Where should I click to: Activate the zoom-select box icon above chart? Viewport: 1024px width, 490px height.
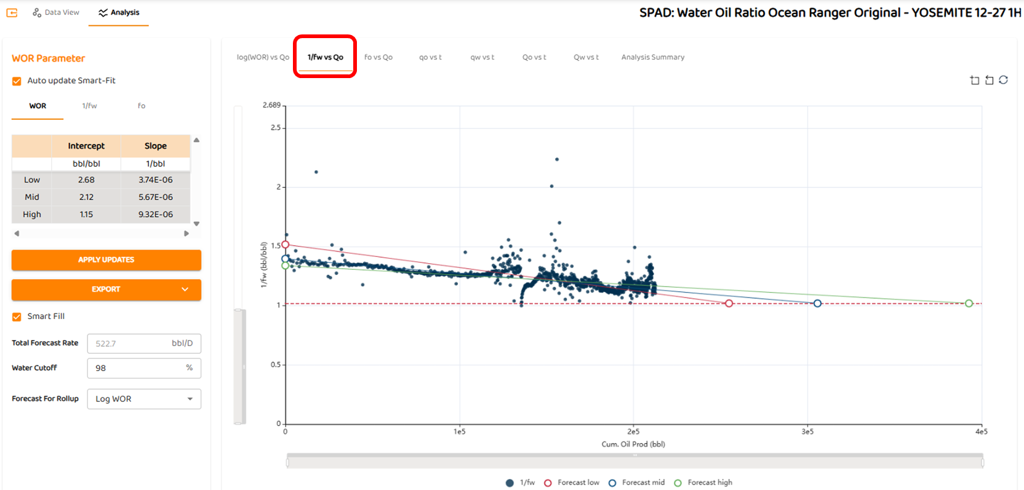pos(975,81)
